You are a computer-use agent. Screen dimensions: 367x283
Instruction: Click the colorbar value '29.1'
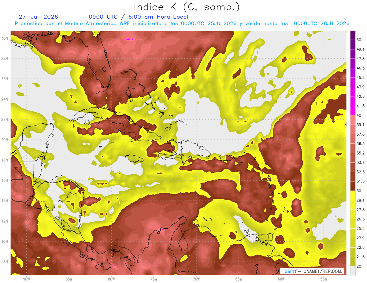click(x=360, y=200)
